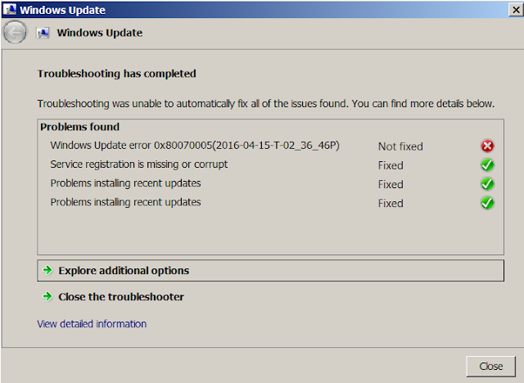The image size is (524, 383).
Task: Click the red X Not fixed status icon
Action: click(x=487, y=146)
